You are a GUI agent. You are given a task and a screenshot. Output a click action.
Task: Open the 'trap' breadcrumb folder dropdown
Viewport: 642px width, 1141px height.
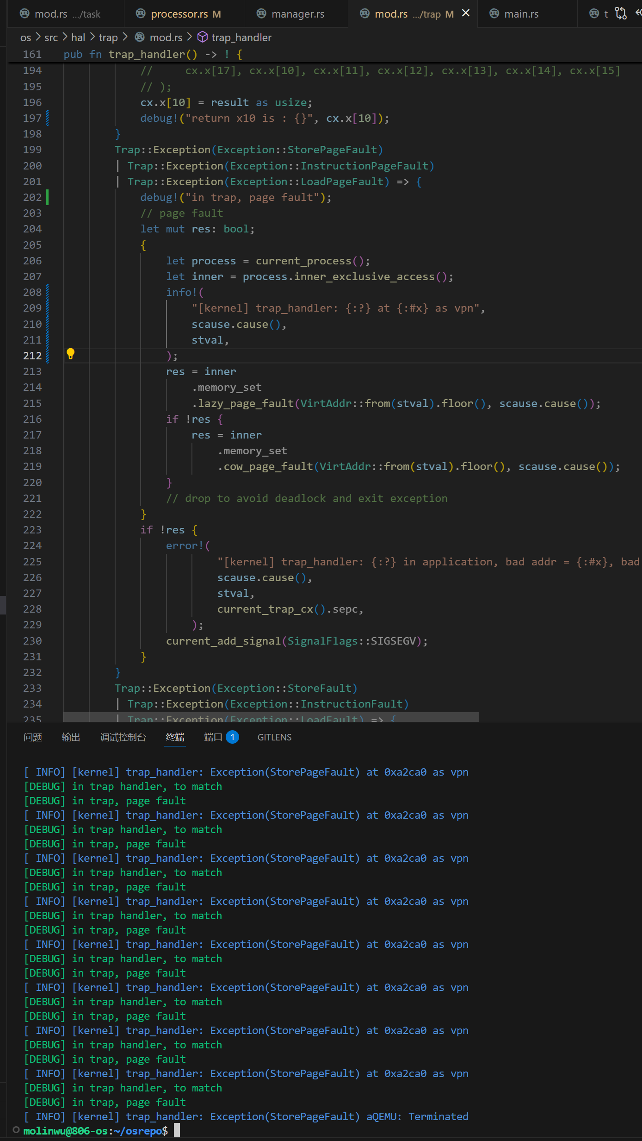pos(108,38)
